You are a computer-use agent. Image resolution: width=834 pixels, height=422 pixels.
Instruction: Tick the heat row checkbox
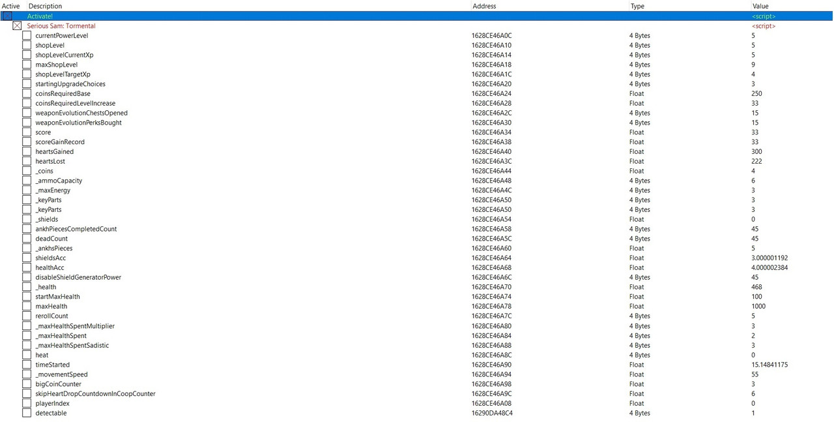pos(27,355)
